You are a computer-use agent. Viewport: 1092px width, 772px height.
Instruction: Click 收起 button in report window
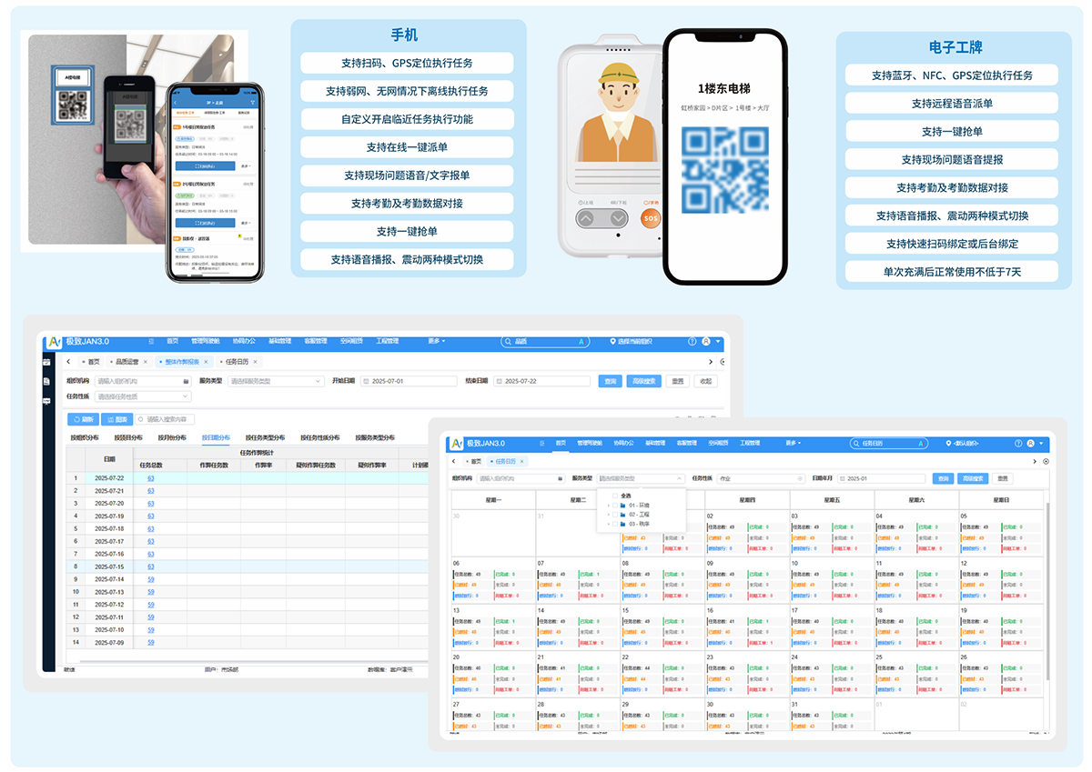pos(705,381)
